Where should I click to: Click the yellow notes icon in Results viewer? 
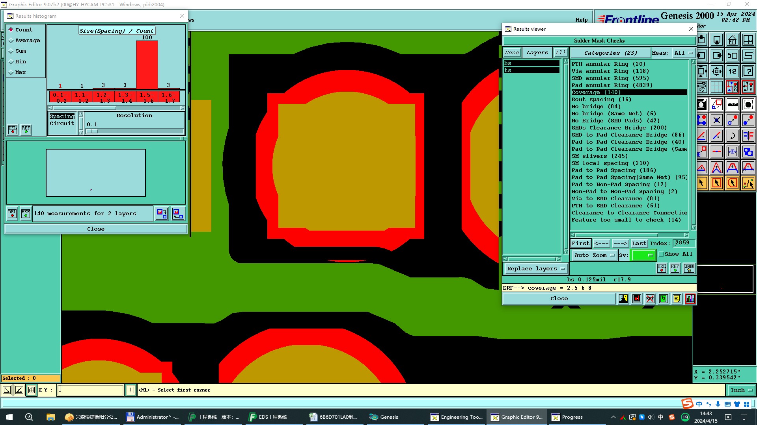click(x=677, y=299)
